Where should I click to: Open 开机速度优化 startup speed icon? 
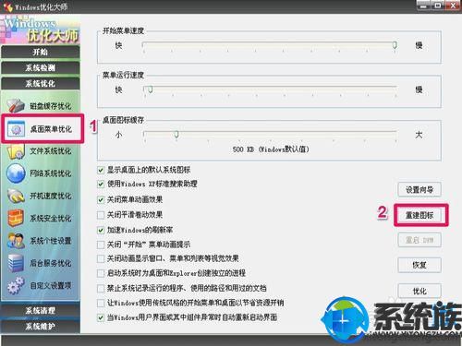tap(16, 196)
